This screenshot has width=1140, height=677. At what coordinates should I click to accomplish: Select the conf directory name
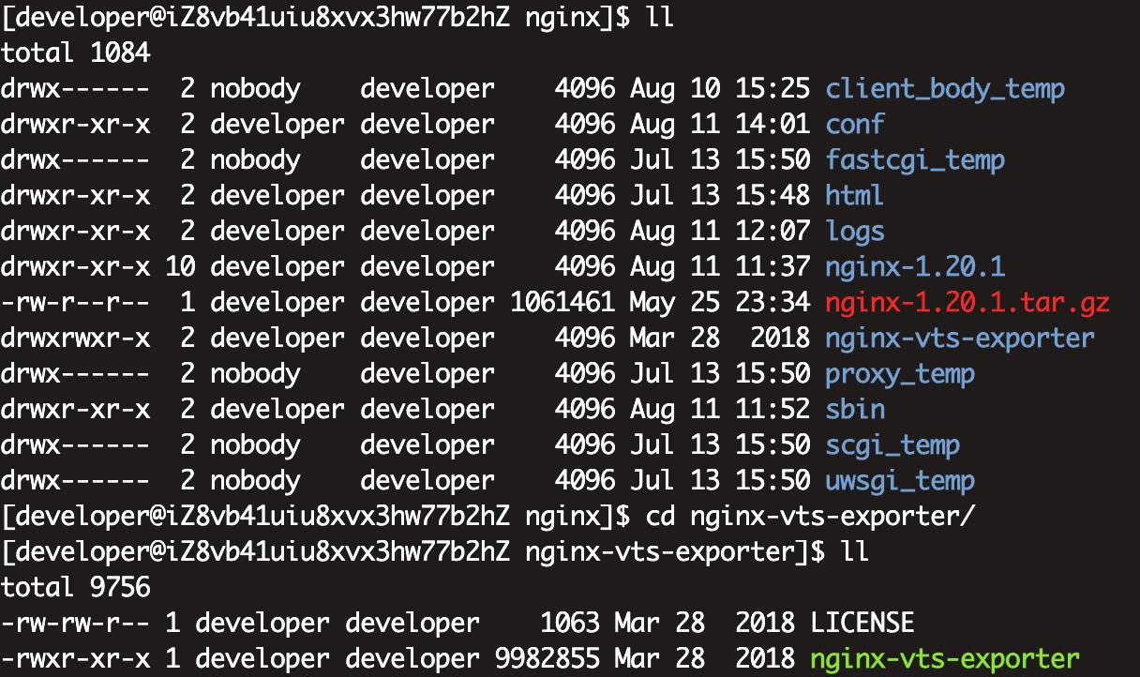[x=853, y=124]
